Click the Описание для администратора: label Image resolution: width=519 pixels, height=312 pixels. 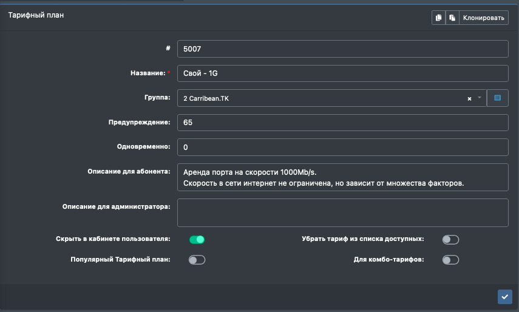click(116, 207)
